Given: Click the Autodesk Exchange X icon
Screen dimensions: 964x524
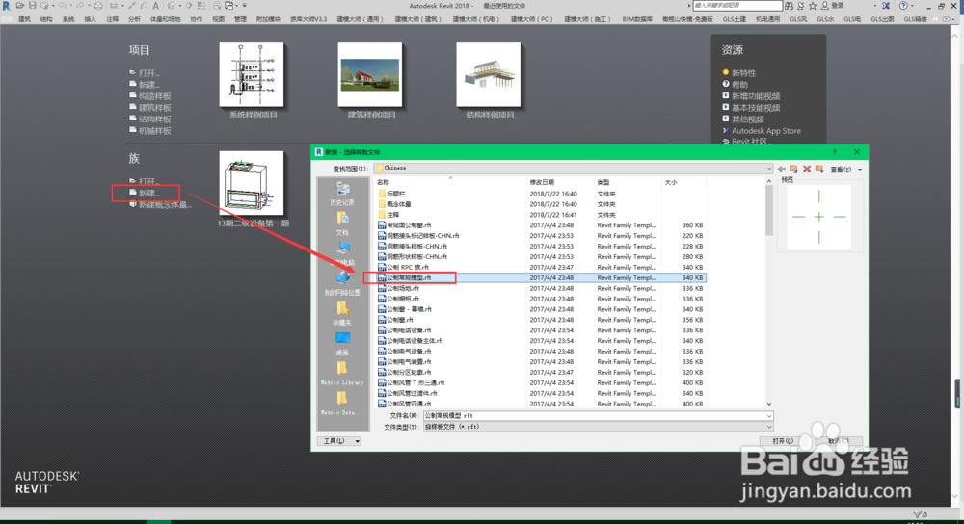Looking at the screenshot, I should coord(886,6).
